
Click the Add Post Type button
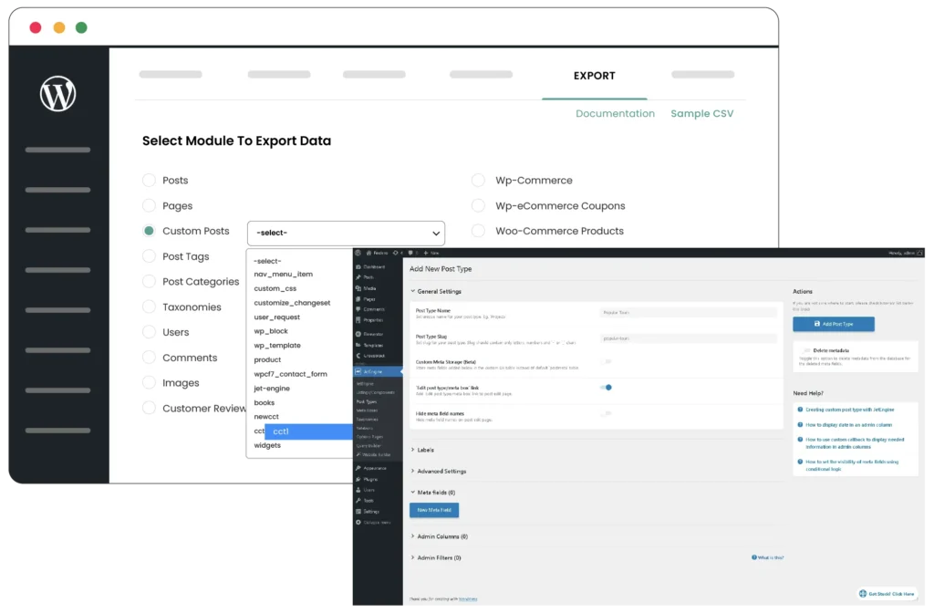832,324
